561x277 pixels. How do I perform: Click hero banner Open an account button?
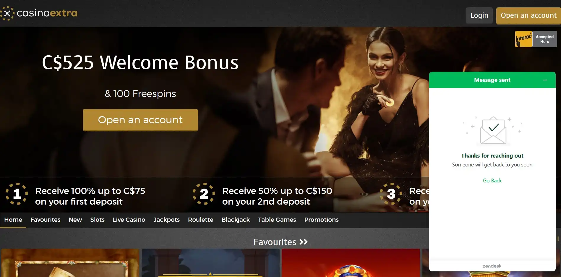tap(140, 120)
